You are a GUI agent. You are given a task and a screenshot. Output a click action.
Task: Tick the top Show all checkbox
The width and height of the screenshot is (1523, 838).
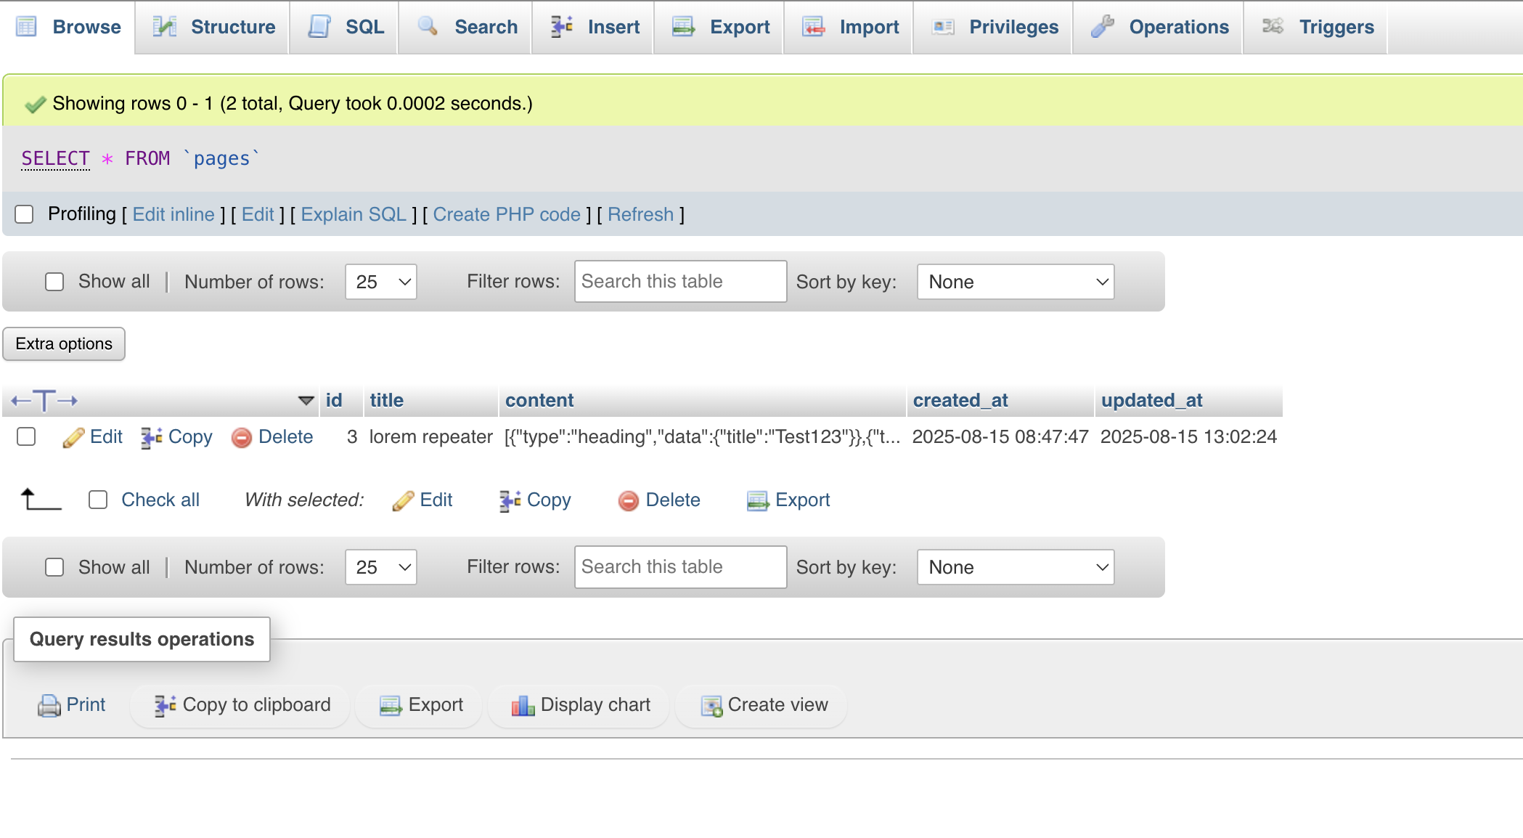(x=54, y=282)
